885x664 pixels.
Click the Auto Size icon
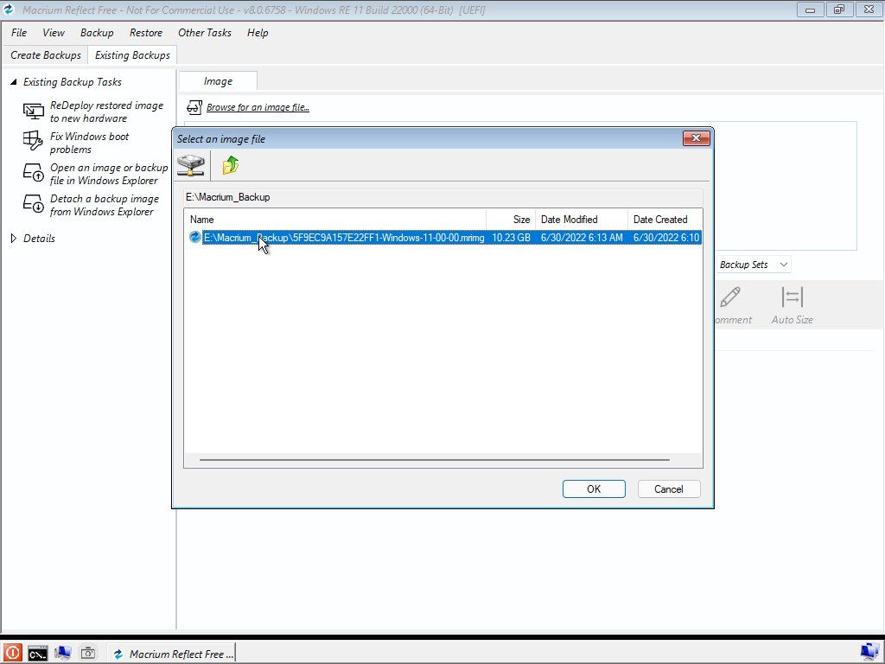tap(792, 297)
